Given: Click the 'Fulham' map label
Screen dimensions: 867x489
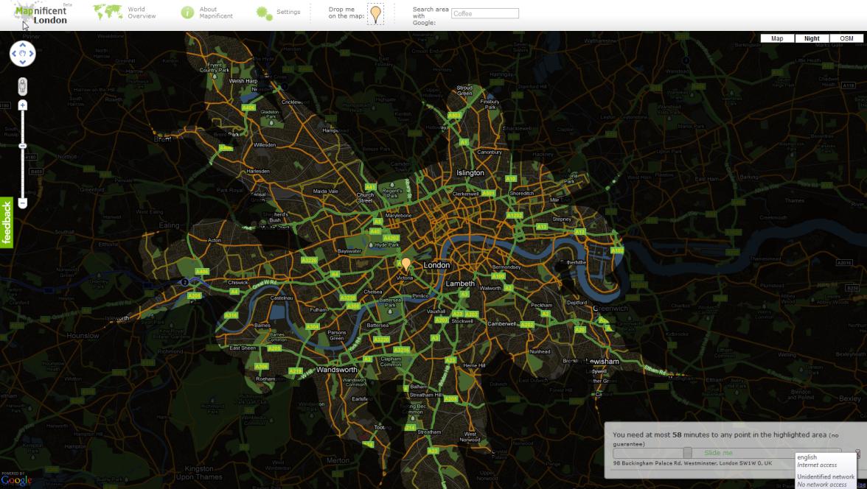Looking at the screenshot, I should pyautogui.click(x=318, y=309).
